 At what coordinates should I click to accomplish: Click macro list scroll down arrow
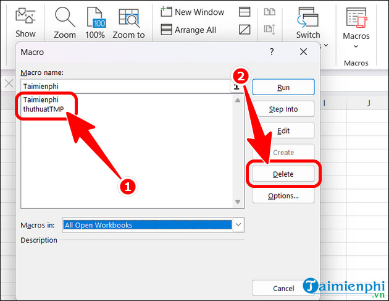(x=238, y=201)
